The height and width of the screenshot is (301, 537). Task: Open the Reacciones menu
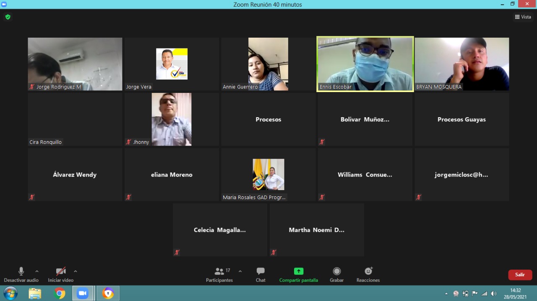(x=368, y=271)
